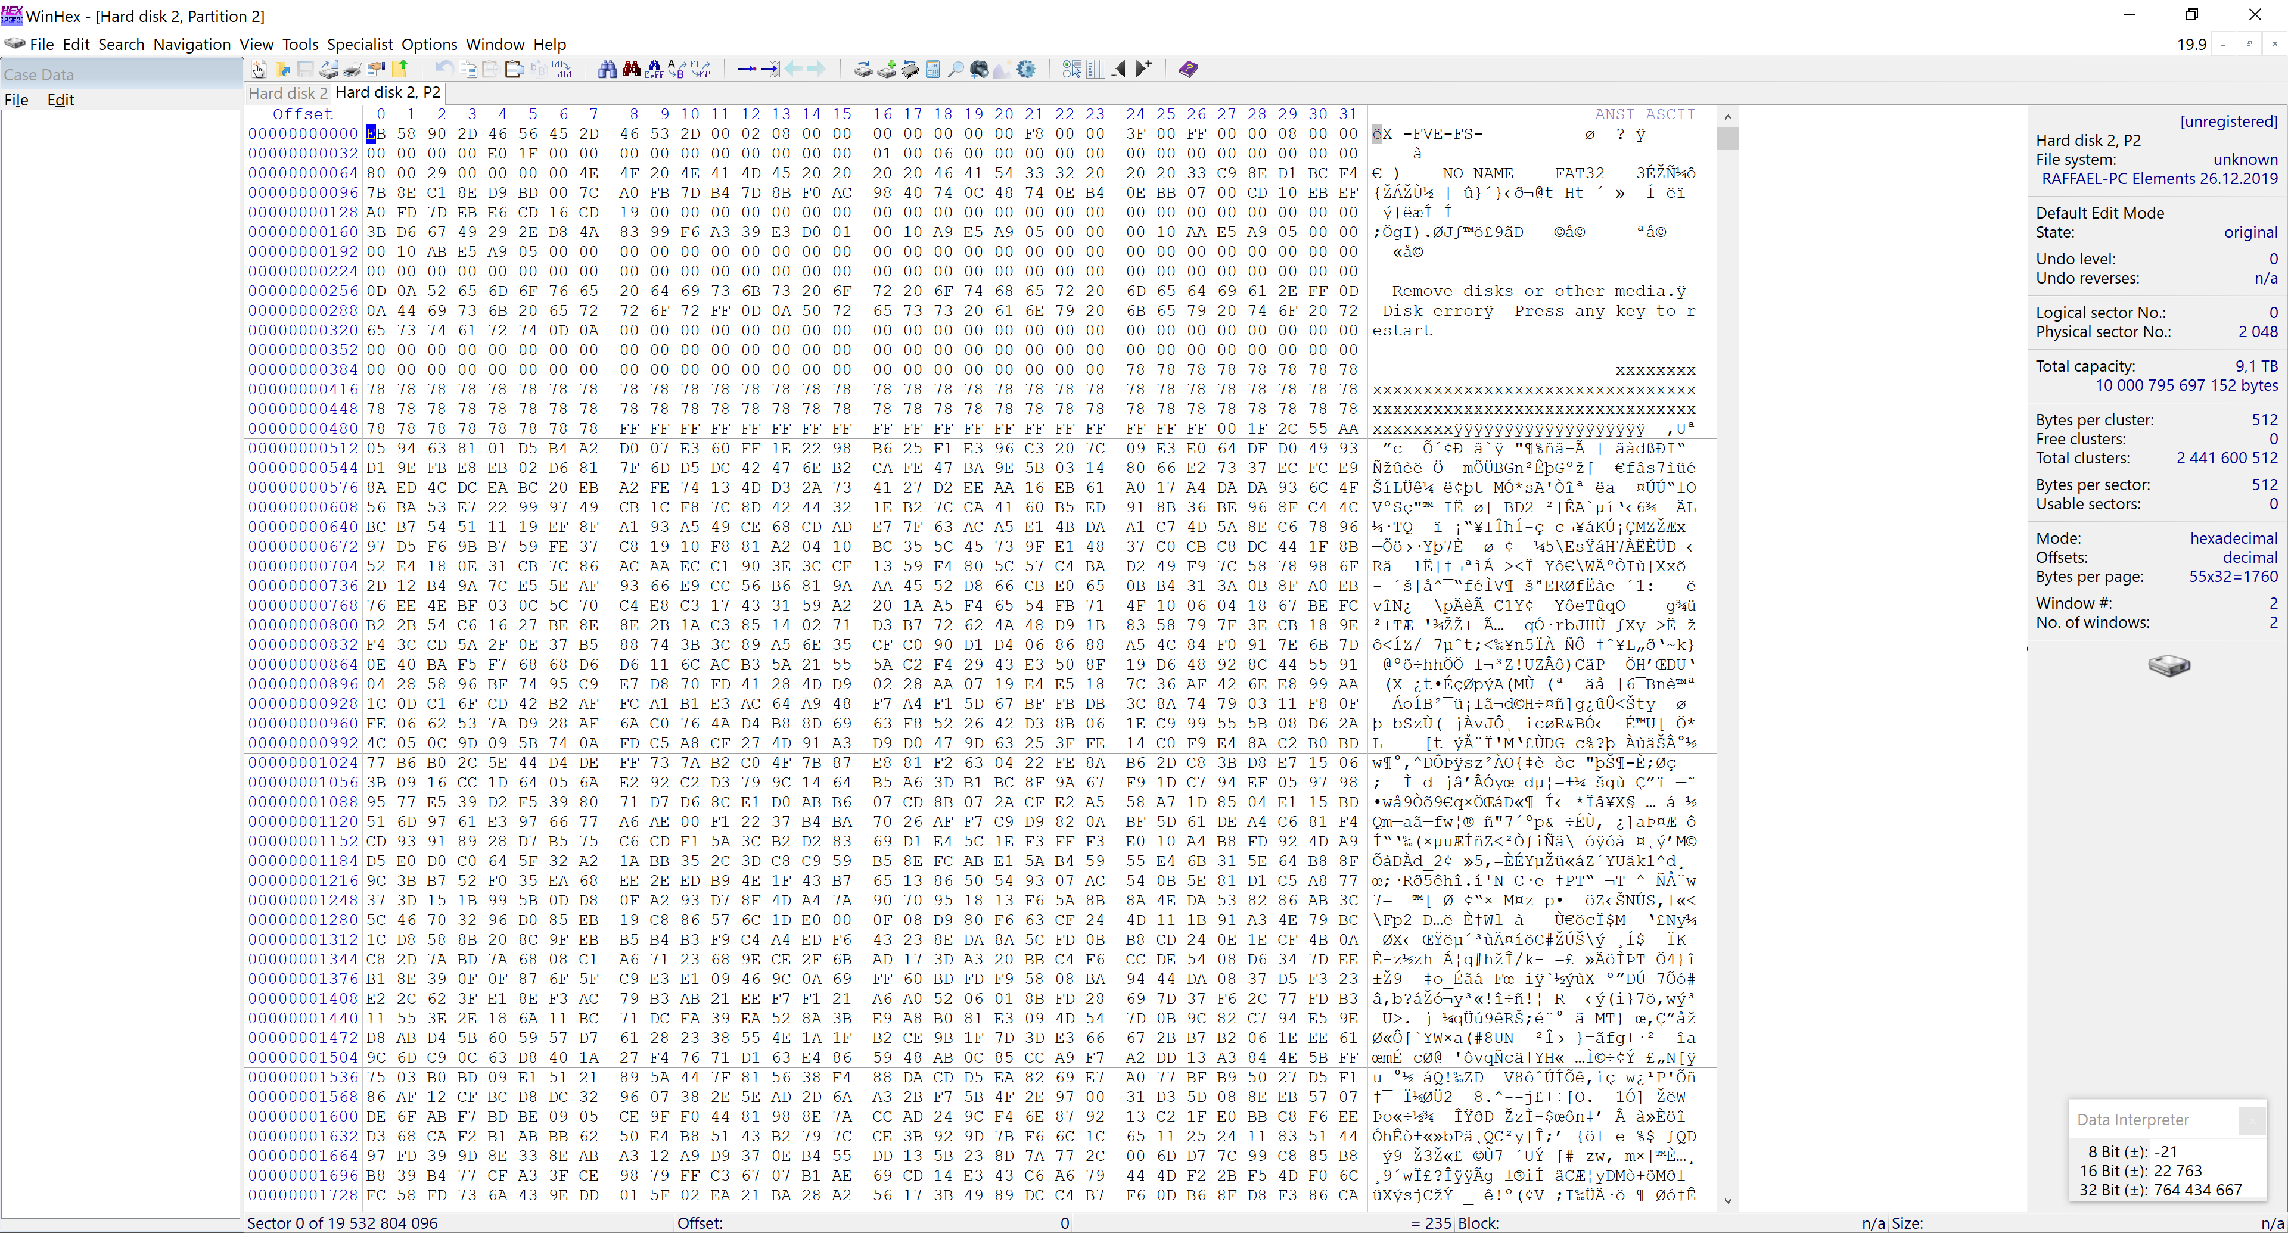Open the Navigation menu
Image resolution: width=2288 pixels, height=1233 pixels.
pyautogui.click(x=191, y=45)
